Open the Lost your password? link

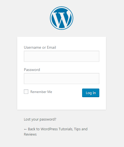(x=40, y=119)
